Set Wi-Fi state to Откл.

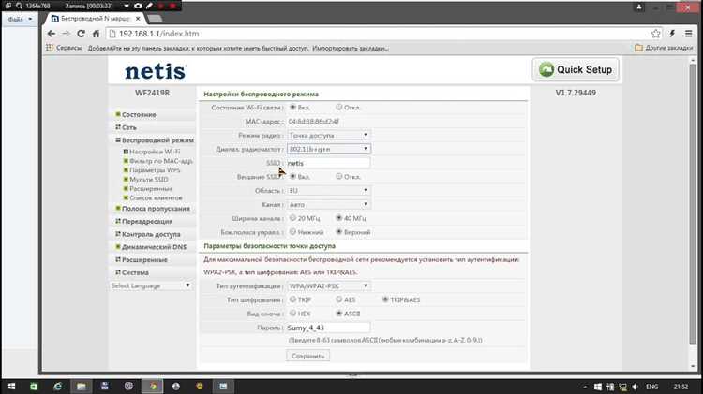pyautogui.click(x=339, y=107)
